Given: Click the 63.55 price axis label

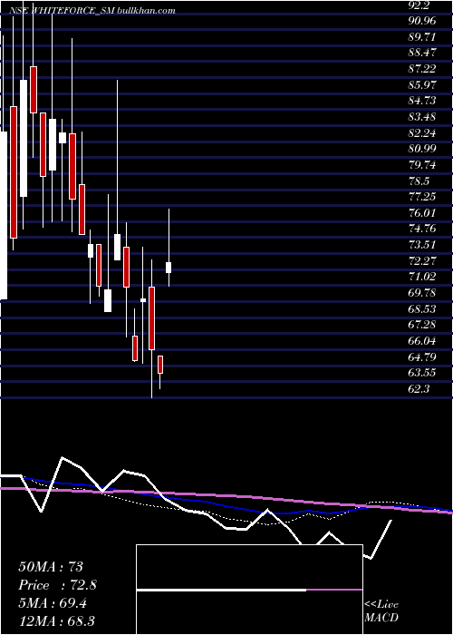Looking at the screenshot, I should click(x=422, y=373).
